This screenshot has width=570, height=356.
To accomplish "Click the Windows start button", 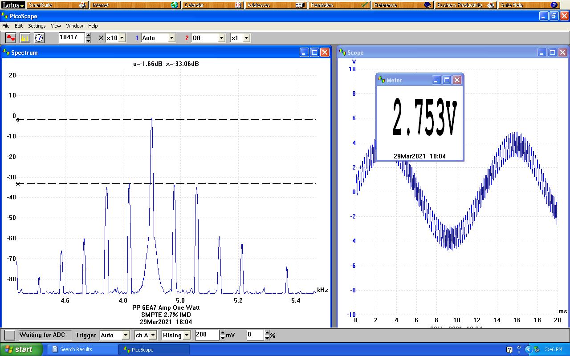I will tap(21, 349).
